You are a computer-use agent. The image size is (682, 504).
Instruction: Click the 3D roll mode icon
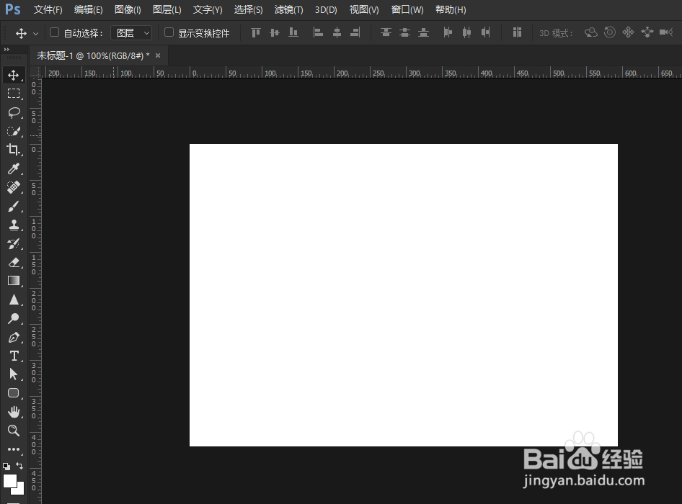610,32
